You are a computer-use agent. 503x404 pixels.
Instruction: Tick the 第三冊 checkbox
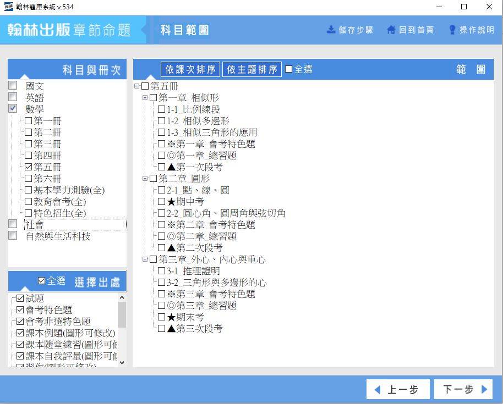pos(28,144)
